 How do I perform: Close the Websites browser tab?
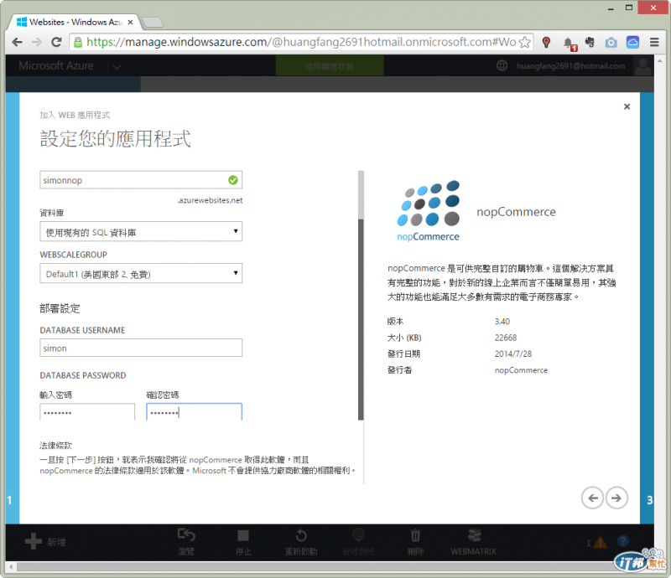[x=131, y=22]
